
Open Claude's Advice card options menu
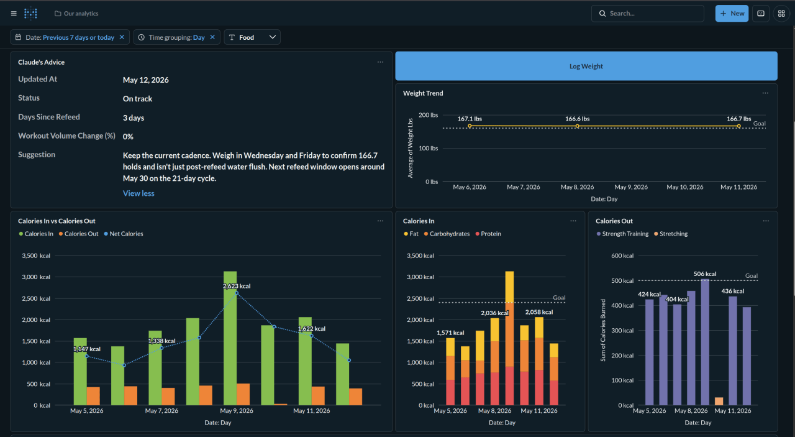point(380,62)
